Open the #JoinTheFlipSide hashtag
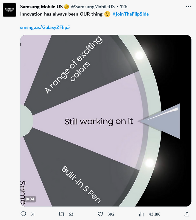 (x=130, y=14)
